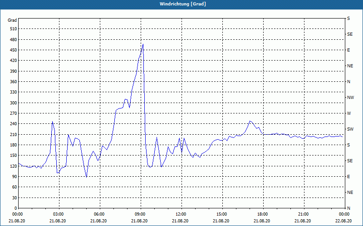
Task: Click the blue line's highest peak just after 09:00
Action: click(x=143, y=44)
